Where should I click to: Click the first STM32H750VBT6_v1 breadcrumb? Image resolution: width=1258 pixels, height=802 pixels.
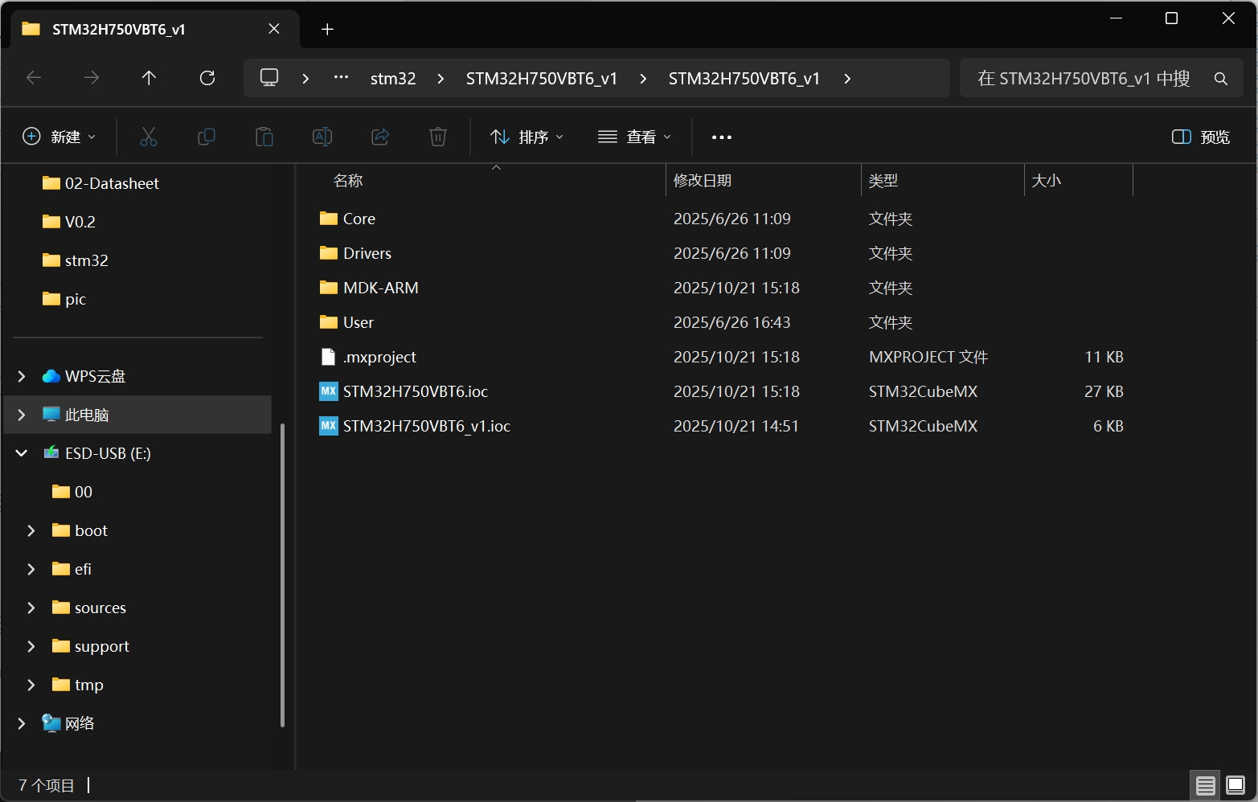542,79
